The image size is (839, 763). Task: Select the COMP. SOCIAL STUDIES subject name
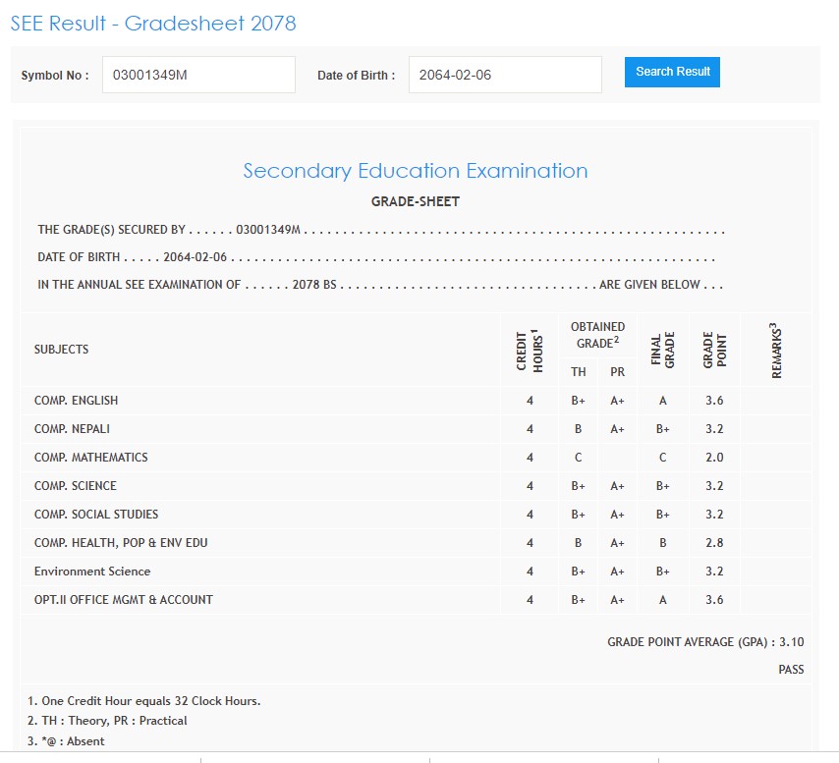click(x=96, y=515)
